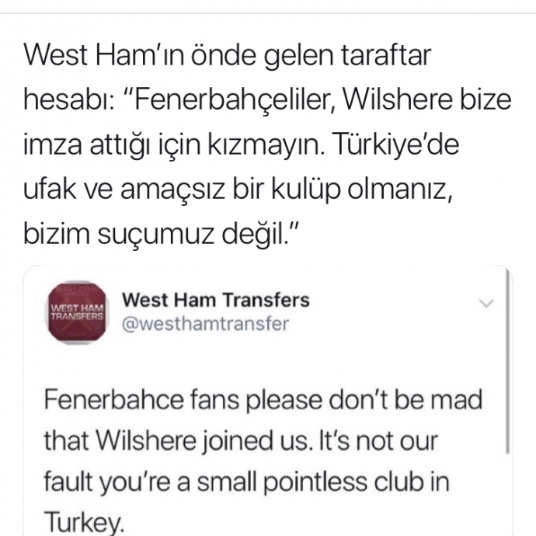Image resolution: width=536 pixels, height=536 pixels.
Task: Open the West Ham Transfers profile avatar
Action: click(77, 312)
